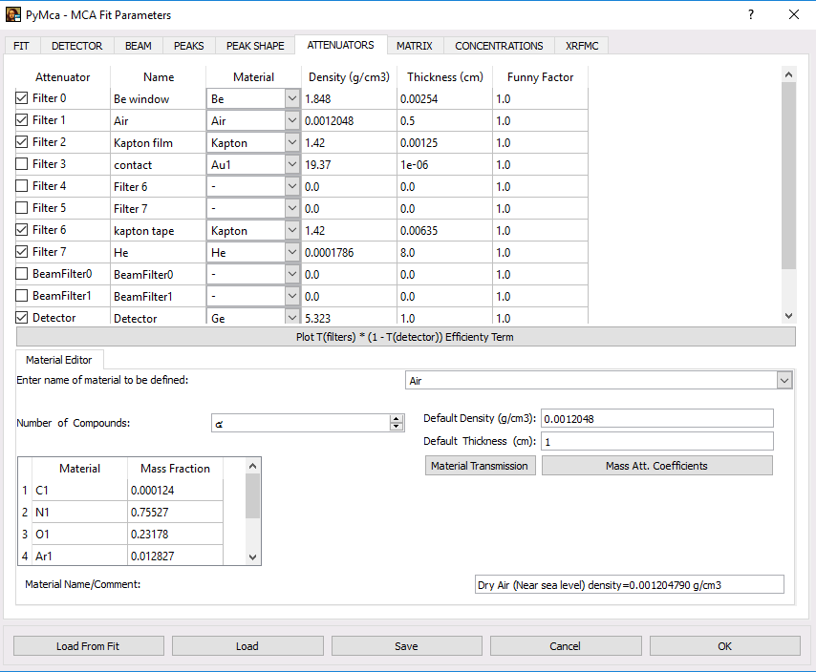The image size is (816, 672).
Task: Click the Number of Compounds input field
Action: pyautogui.click(x=300, y=423)
